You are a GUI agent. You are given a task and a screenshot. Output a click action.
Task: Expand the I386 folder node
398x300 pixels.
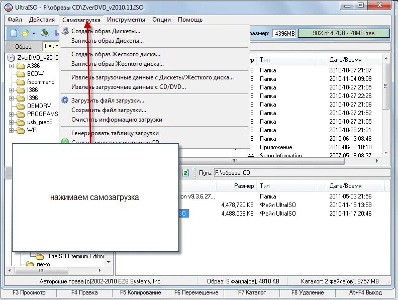coord(11,90)
